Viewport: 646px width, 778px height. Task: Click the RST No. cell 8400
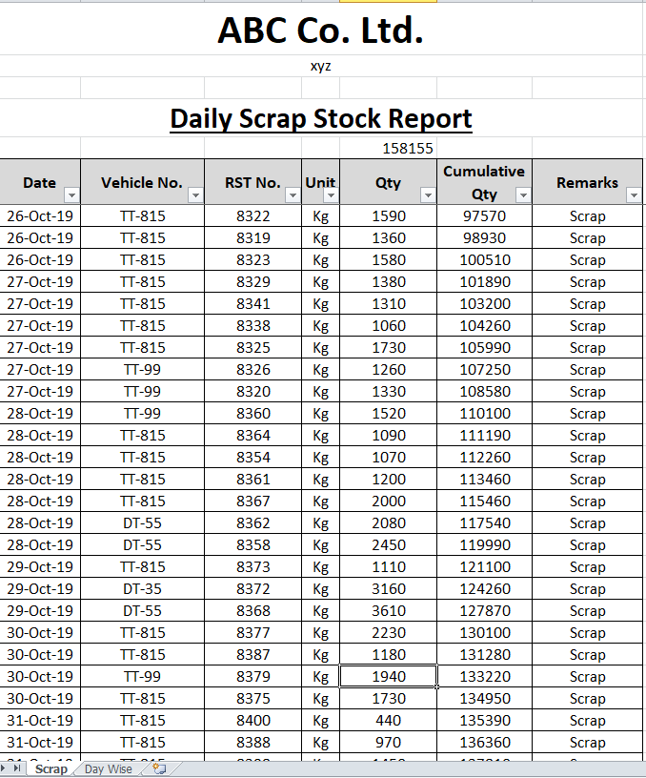253,721
